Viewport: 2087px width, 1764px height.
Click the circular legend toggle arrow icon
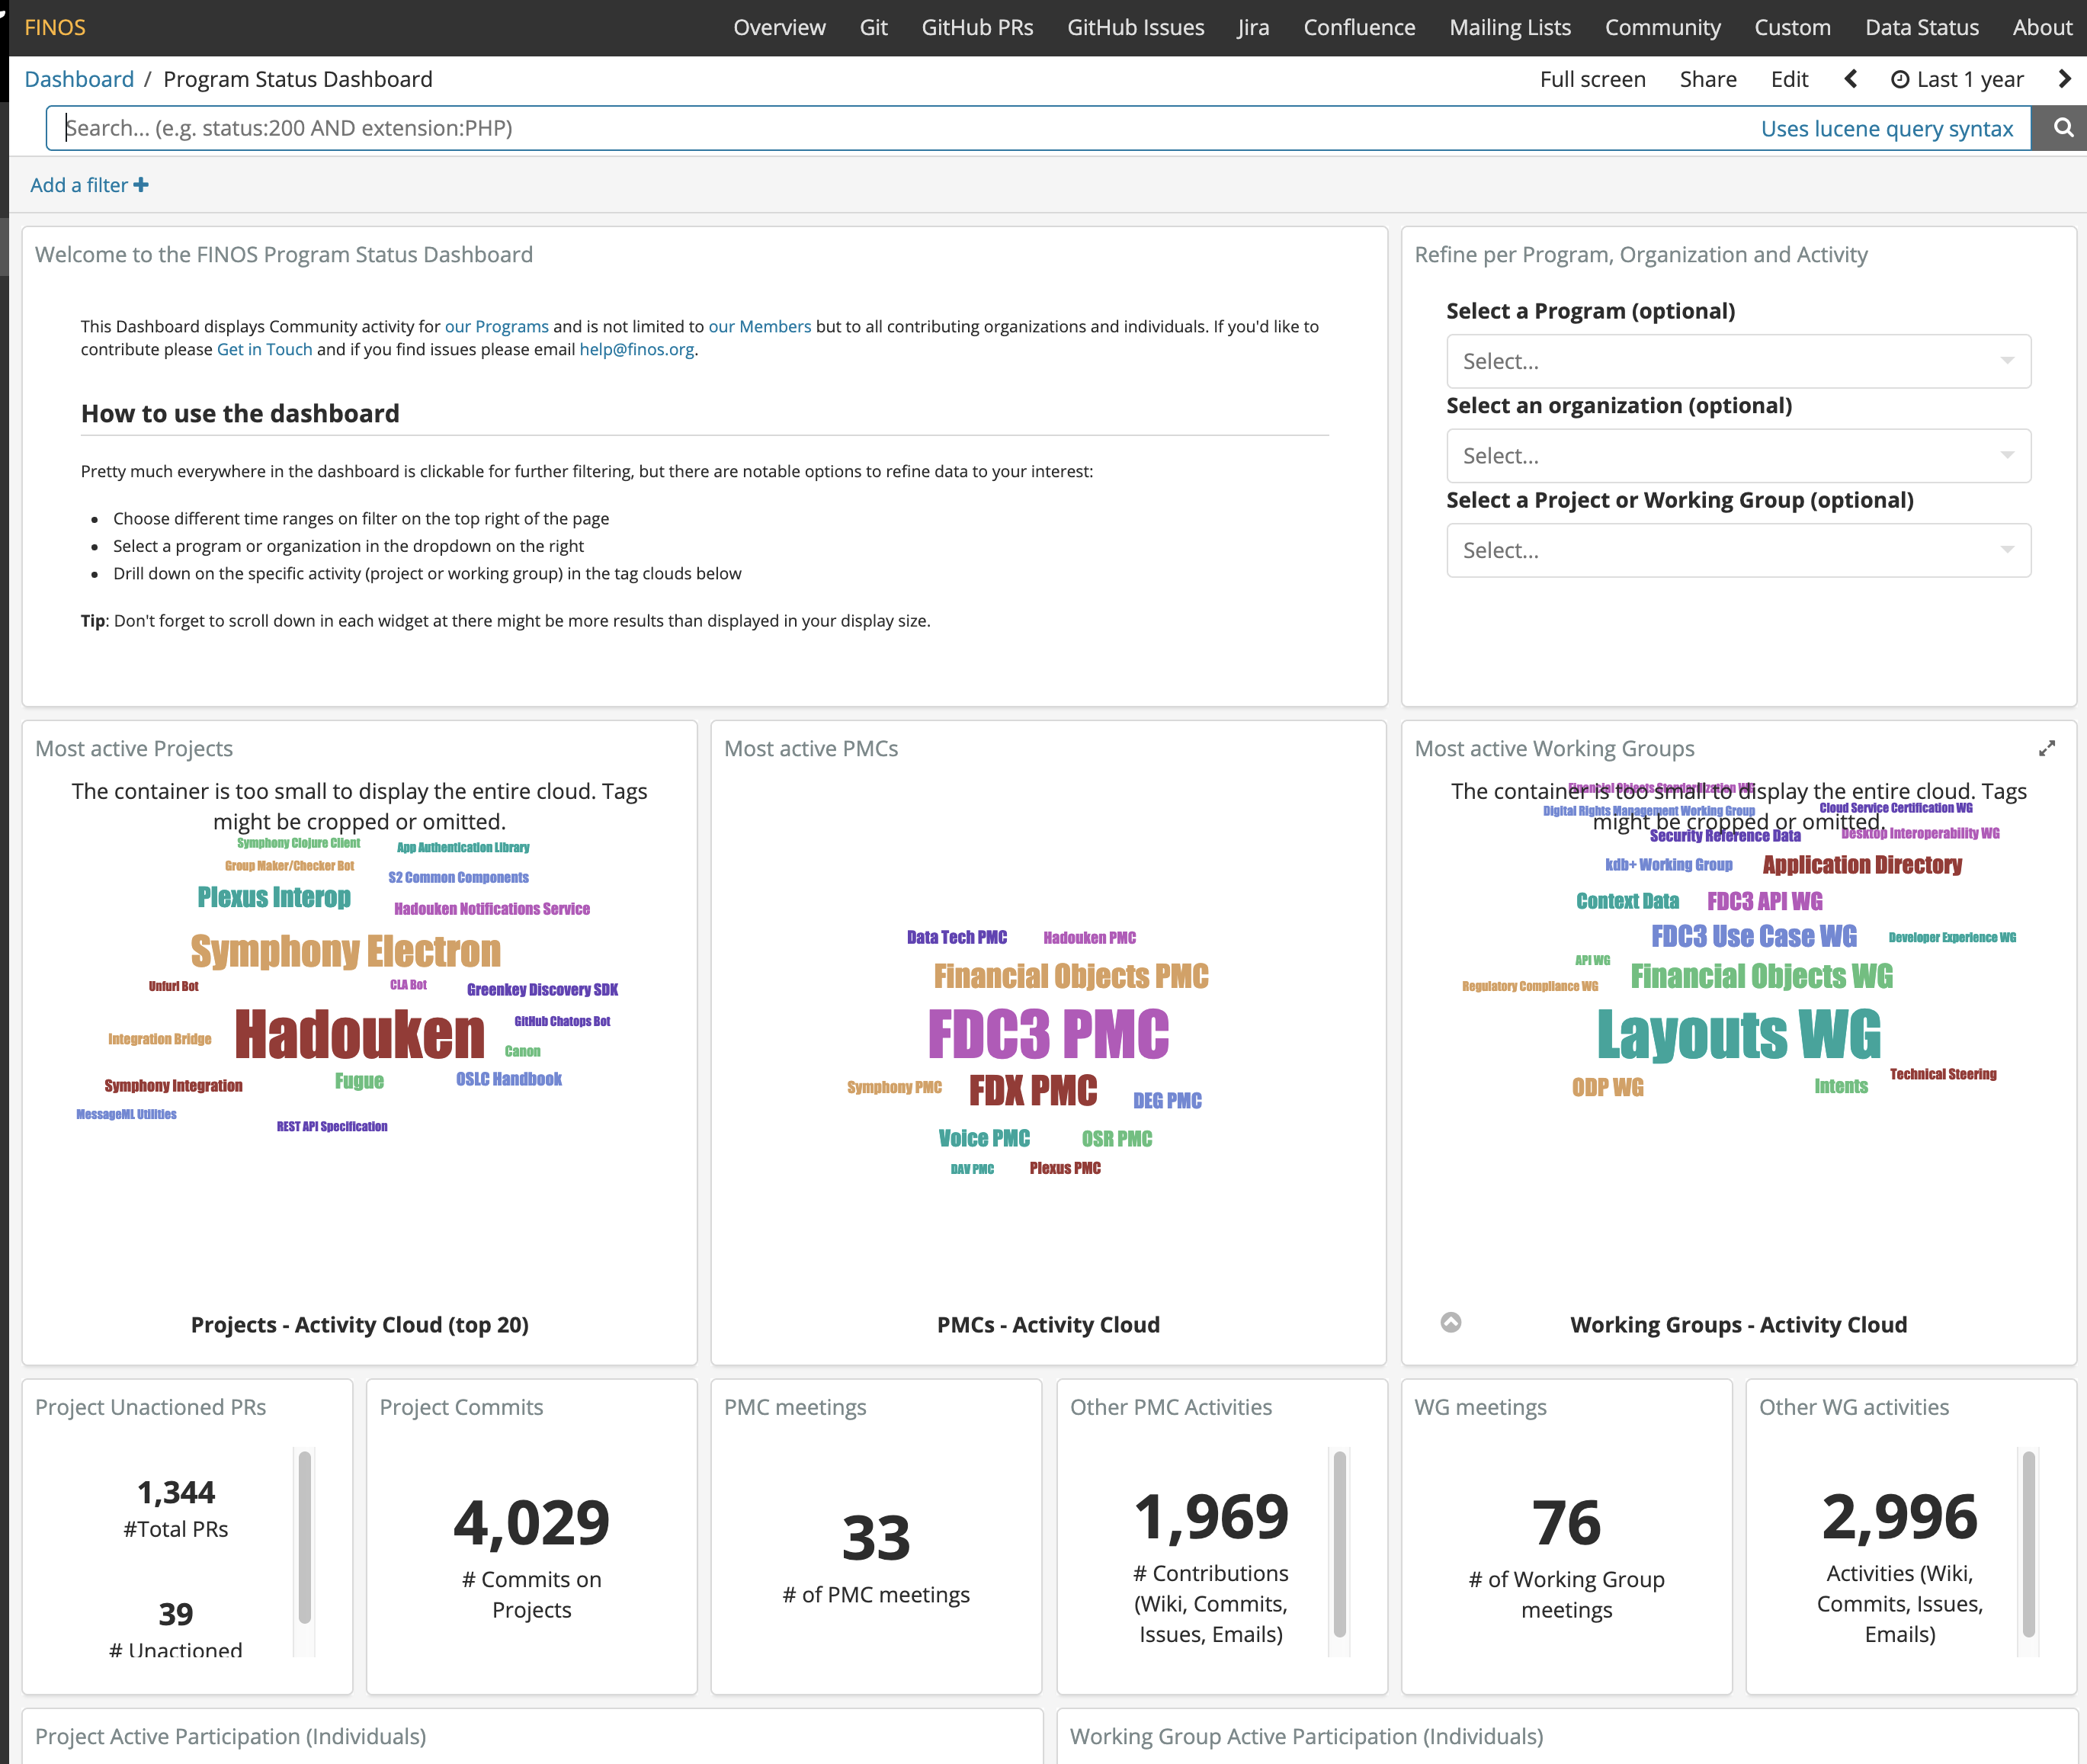click(1450, 1322)
